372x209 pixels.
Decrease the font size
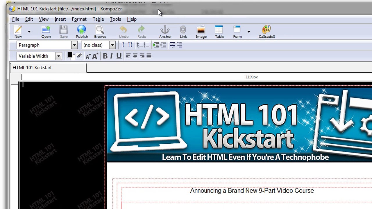point(88,56)
